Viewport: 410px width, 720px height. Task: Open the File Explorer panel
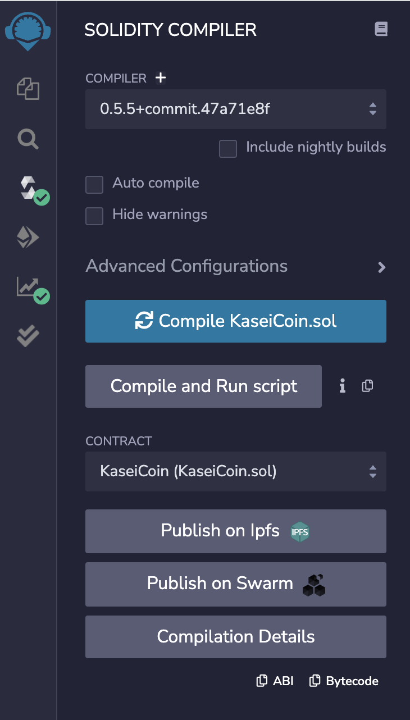click(28, 89)
